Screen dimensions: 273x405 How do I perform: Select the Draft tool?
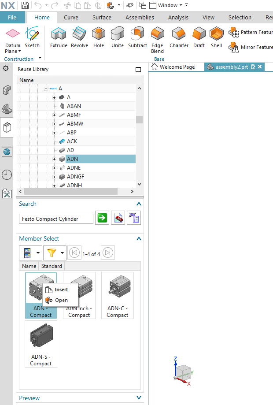tap(199, 37)
